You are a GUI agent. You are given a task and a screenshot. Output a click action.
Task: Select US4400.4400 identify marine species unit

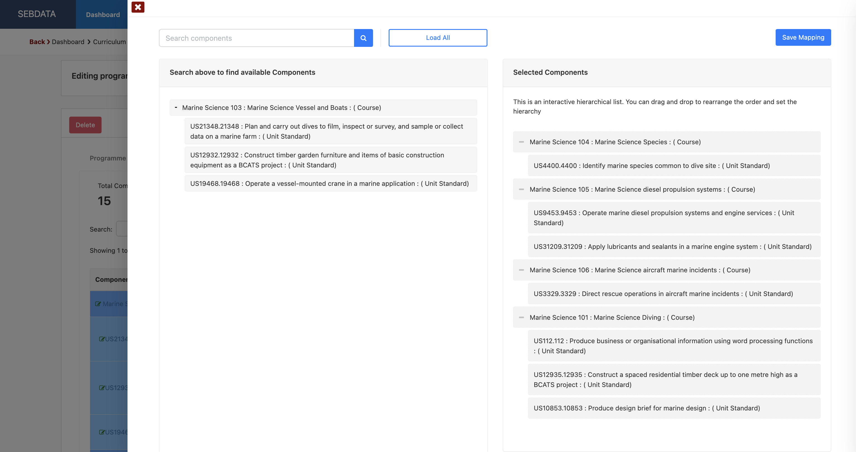click(674, 165)
